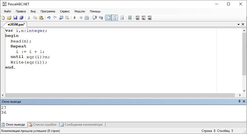
Task: Close the Окно вывода panel
Action: [244, 101]
